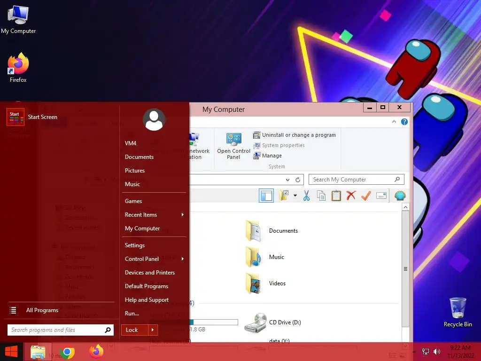The height and width of the screenshot is (361, 481).
Task: Open the Videos folder icon
Action: (253, 283)
